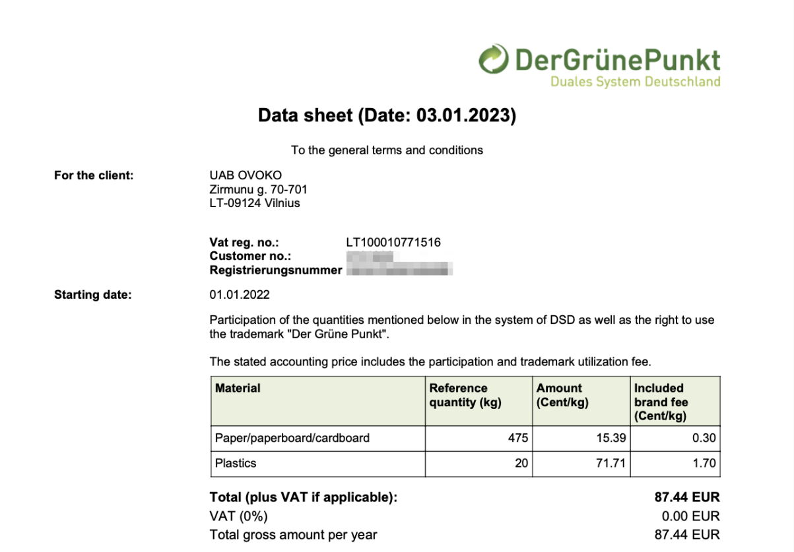Select the Data sheet title heading
Image resolution: width=794 pixels, height=552 pixels.
(387, 116)
